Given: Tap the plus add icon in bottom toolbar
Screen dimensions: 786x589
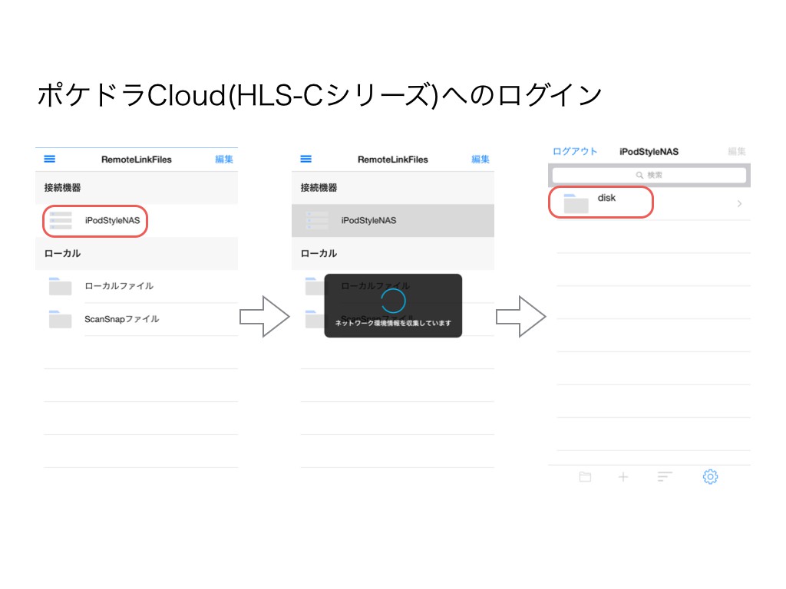Looking at the screenshot, I should click(623, 477).
